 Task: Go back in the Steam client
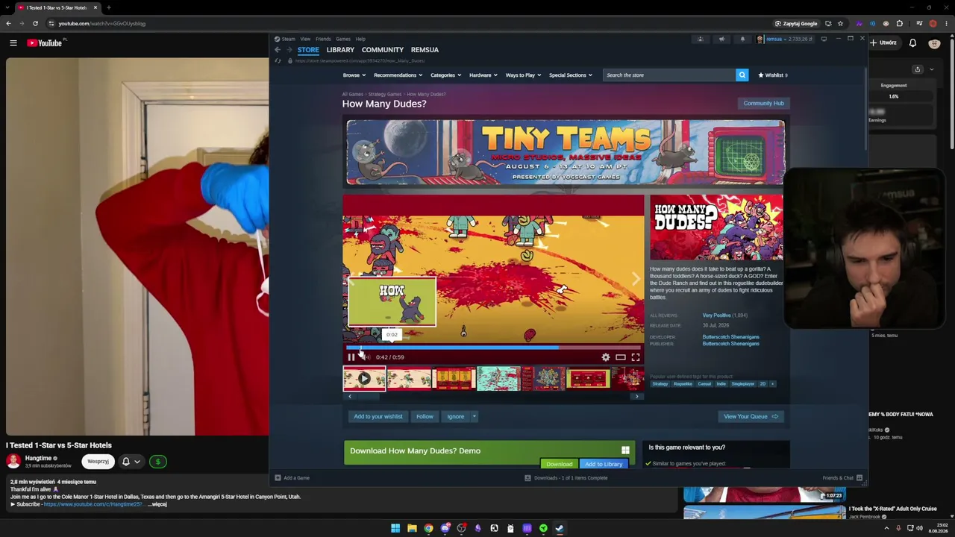click(278, 50)
